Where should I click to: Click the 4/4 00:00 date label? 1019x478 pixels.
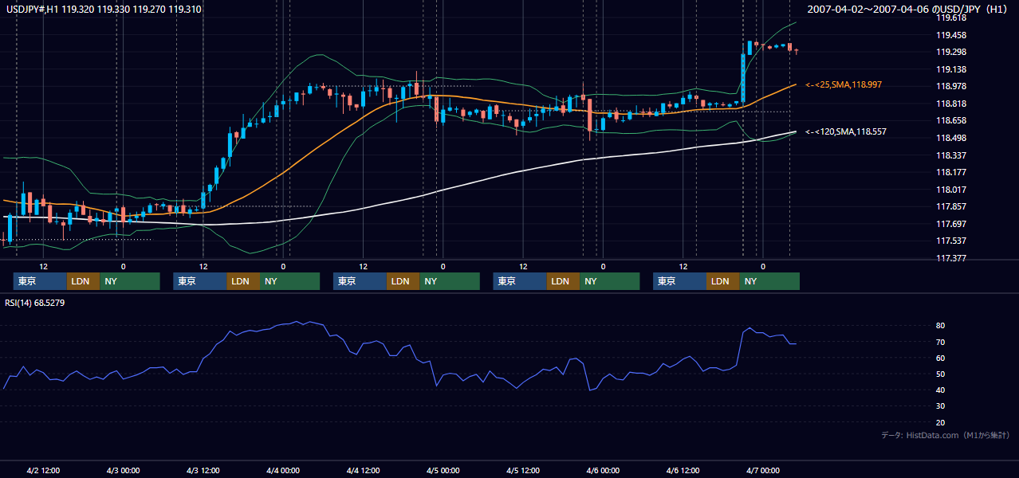(283, 471)
